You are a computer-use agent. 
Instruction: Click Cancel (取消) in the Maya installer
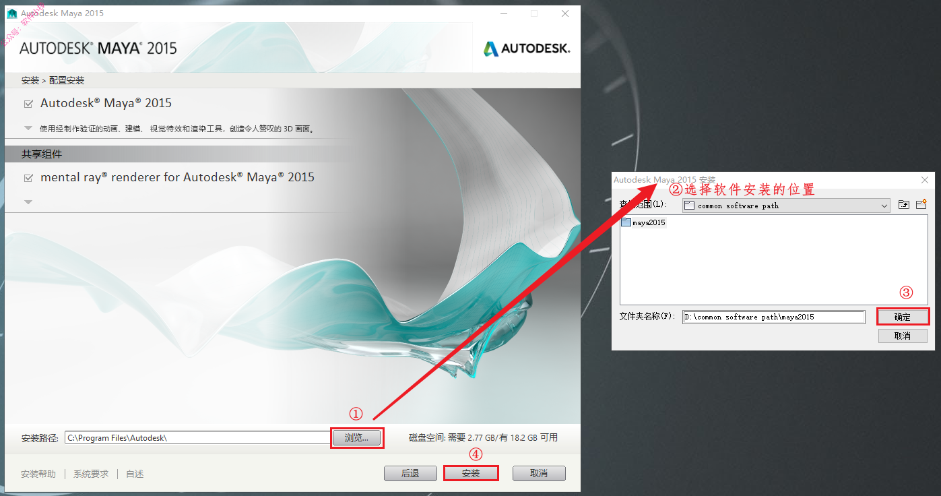tap(539, 473)
